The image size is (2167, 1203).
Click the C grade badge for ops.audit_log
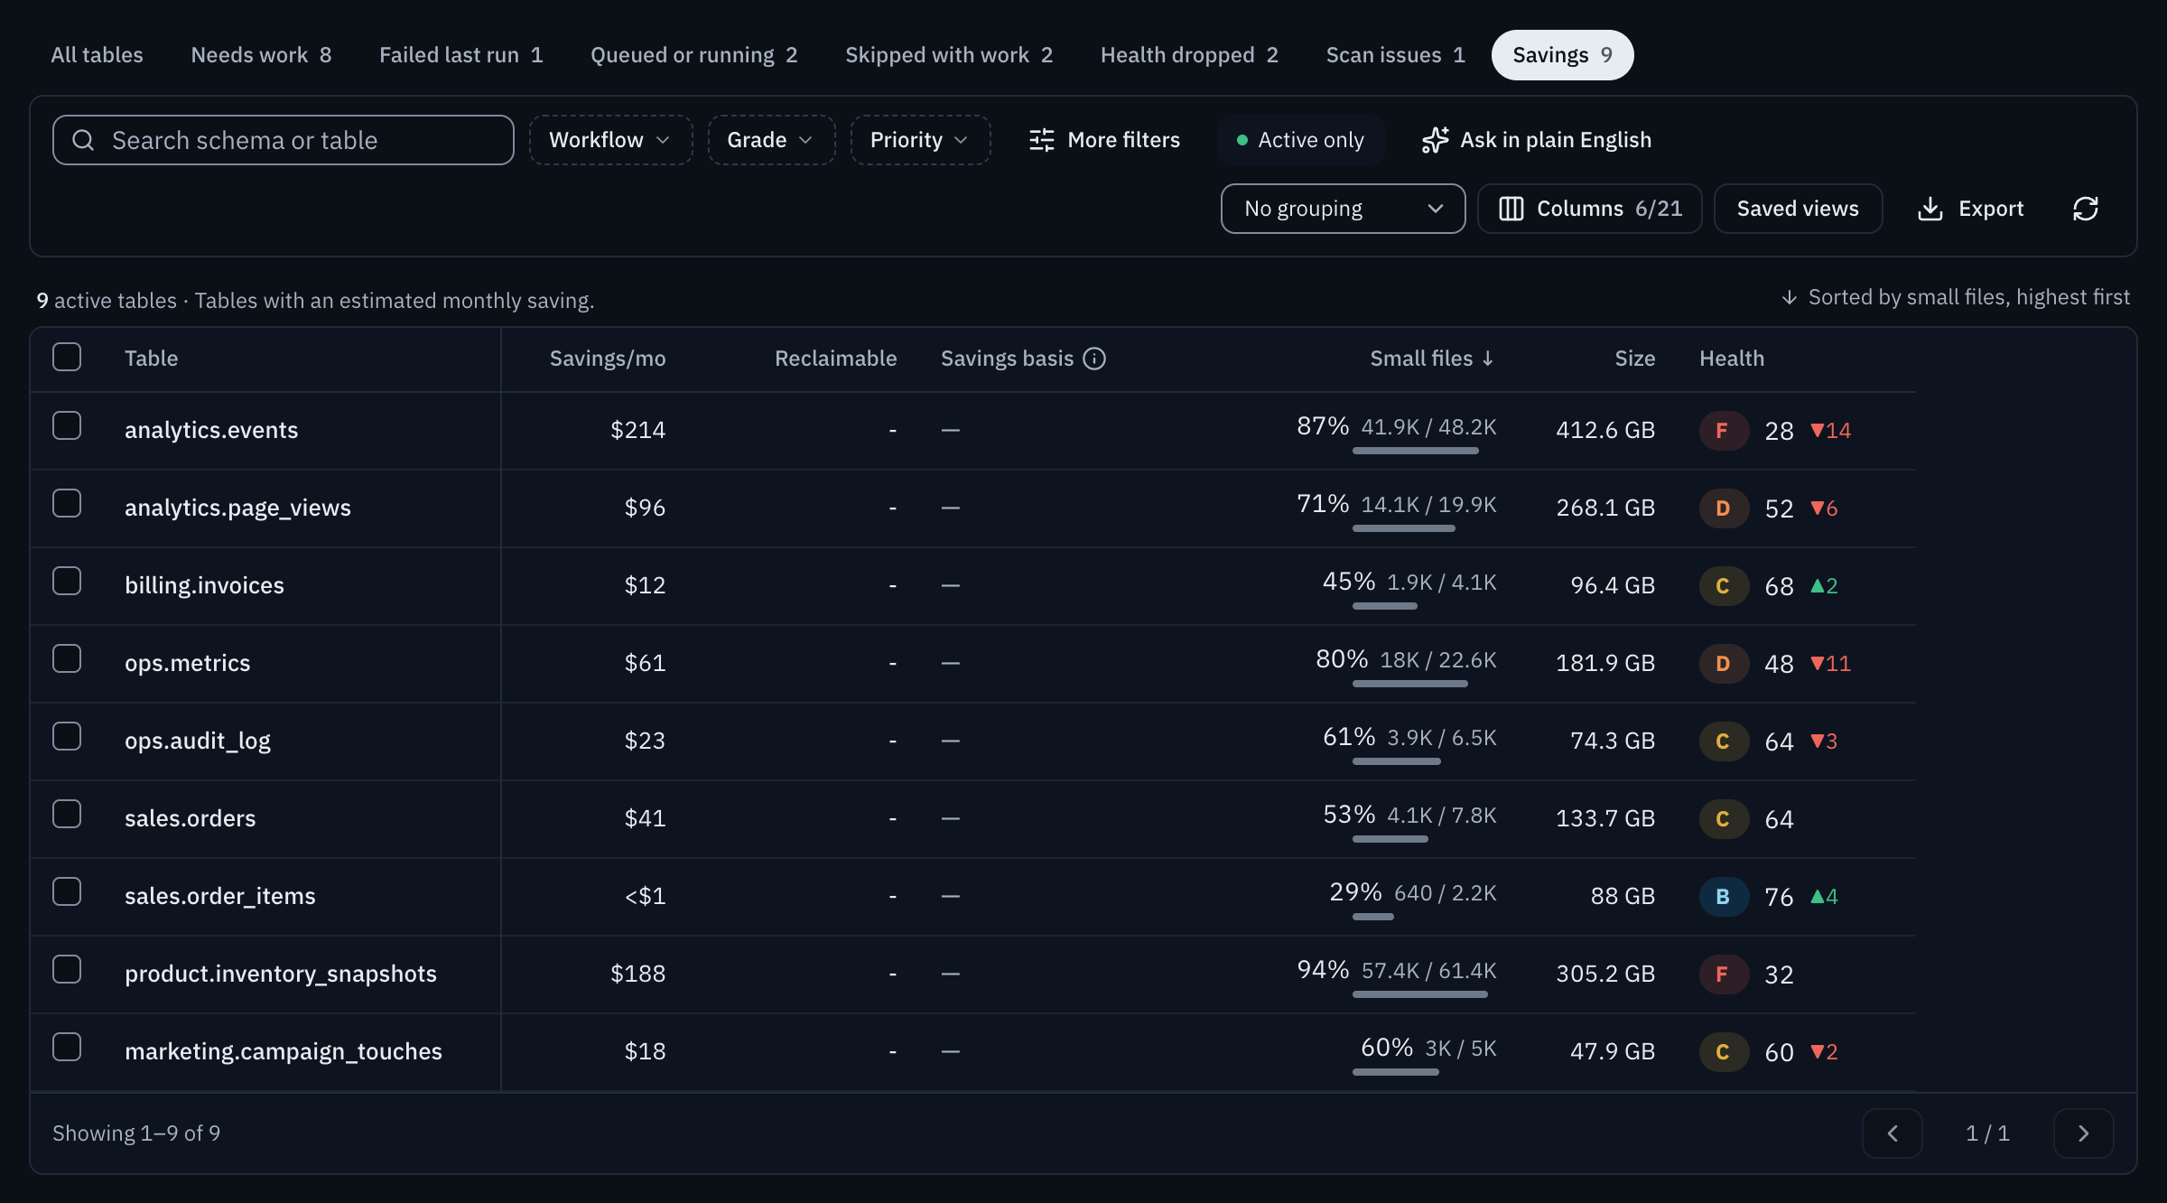(x=1723, y=741)
